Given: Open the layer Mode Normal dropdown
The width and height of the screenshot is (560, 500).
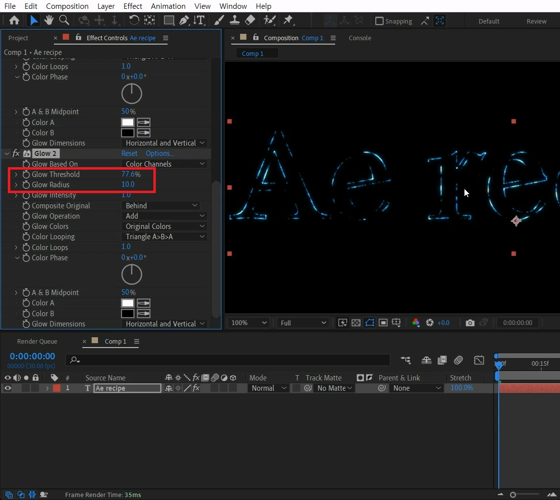Looking at the screenshot, I should coord(268,388).
